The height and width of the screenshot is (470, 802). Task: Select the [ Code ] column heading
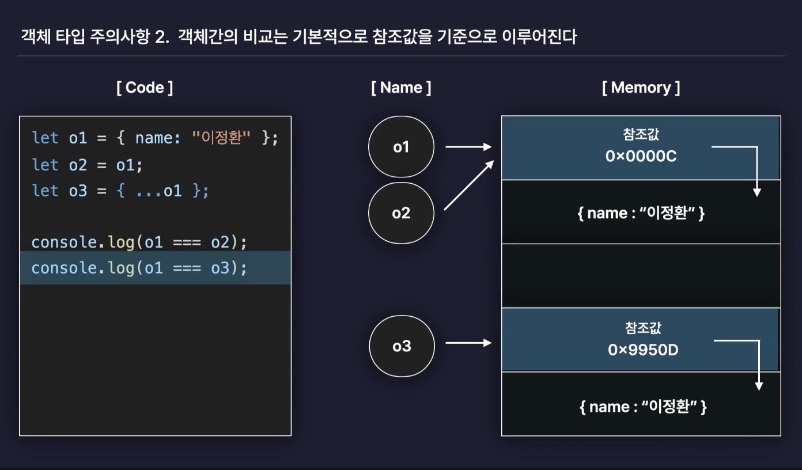point(145,88)
